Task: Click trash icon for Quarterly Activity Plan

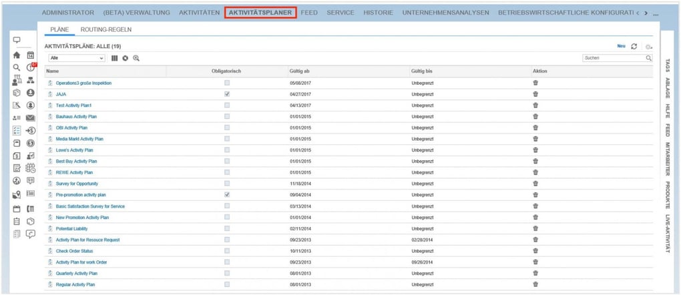Action: (x=535, y=273)
